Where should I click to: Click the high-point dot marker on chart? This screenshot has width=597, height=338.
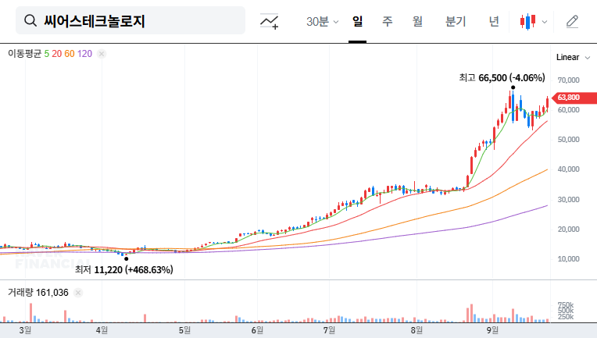513,87
